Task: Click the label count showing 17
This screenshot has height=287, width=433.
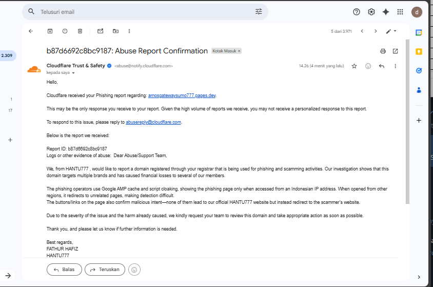Action: 10,110
